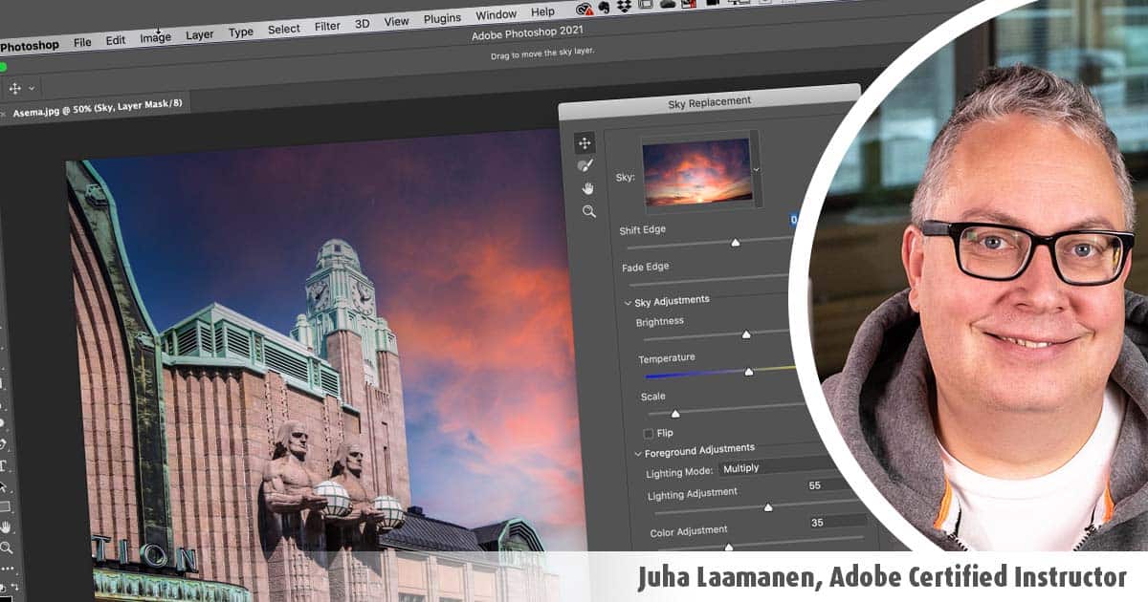Open the Move tool preset picker arrow
This screenshot has width=1148, height=602.
32,88
